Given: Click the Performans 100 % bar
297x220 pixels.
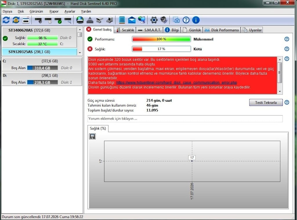Looking at the screenshot, I should tap(161, 39).
